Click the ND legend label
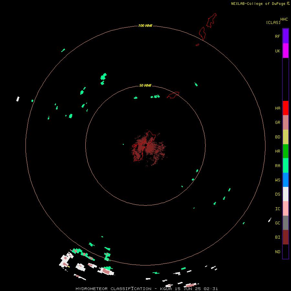Image resolution: width=291 pixels, height=291 pixels. 277,252
